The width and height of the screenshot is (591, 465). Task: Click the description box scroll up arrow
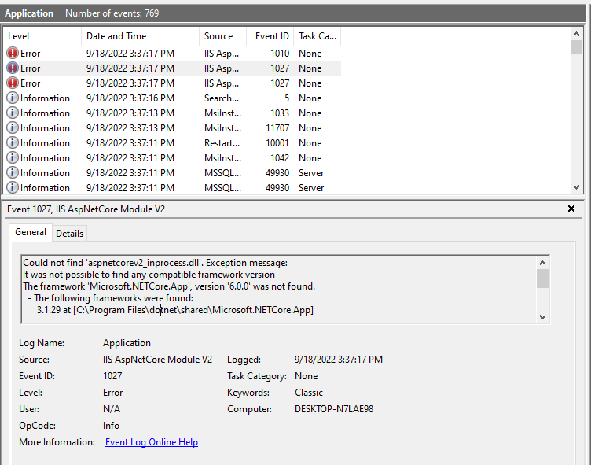[543, 263]
